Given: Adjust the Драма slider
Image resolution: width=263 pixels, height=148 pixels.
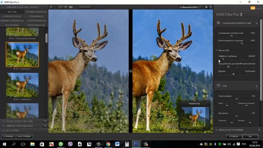Looking at the screenshot, I should tap(233, 74).
